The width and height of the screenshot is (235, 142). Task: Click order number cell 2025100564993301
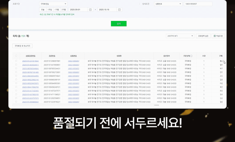pyautogui.click(x=52, y=83)
